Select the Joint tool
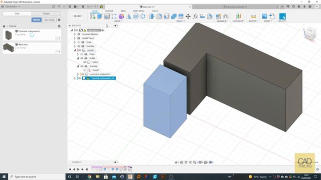This screenshot has height=180, width=321. [226, 16]
